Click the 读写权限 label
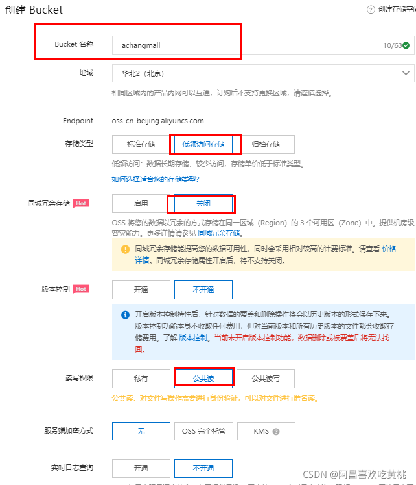 tap(79, 378)
